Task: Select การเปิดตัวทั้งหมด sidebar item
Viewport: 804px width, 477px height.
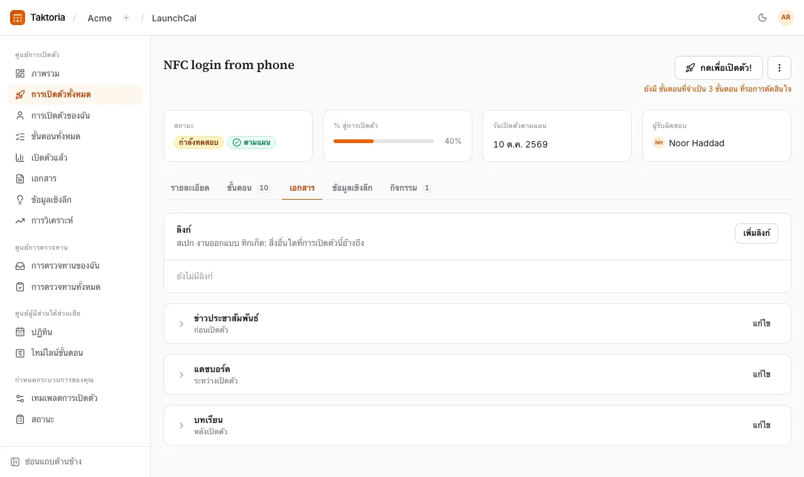Action: [x=75, y=95]
